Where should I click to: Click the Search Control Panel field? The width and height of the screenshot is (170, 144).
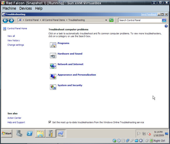point(140,20)
